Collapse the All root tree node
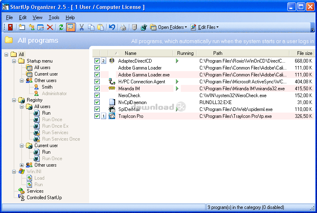317x213 pixels. [6, 54]
